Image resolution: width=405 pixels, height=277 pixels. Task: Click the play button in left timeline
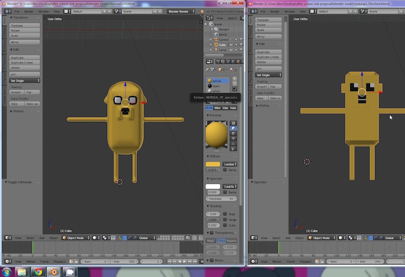(184, 261)
